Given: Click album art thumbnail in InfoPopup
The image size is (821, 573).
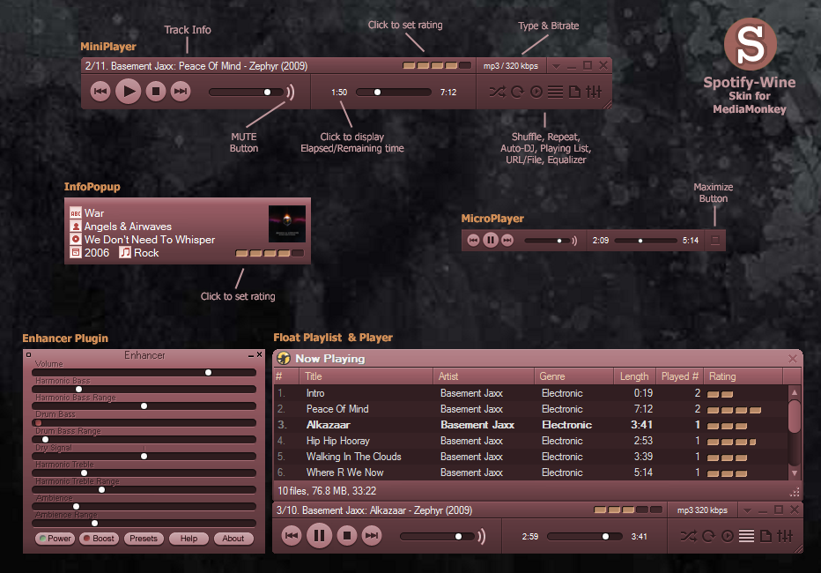Looking at the screenshot, I should tap(287, 224).
